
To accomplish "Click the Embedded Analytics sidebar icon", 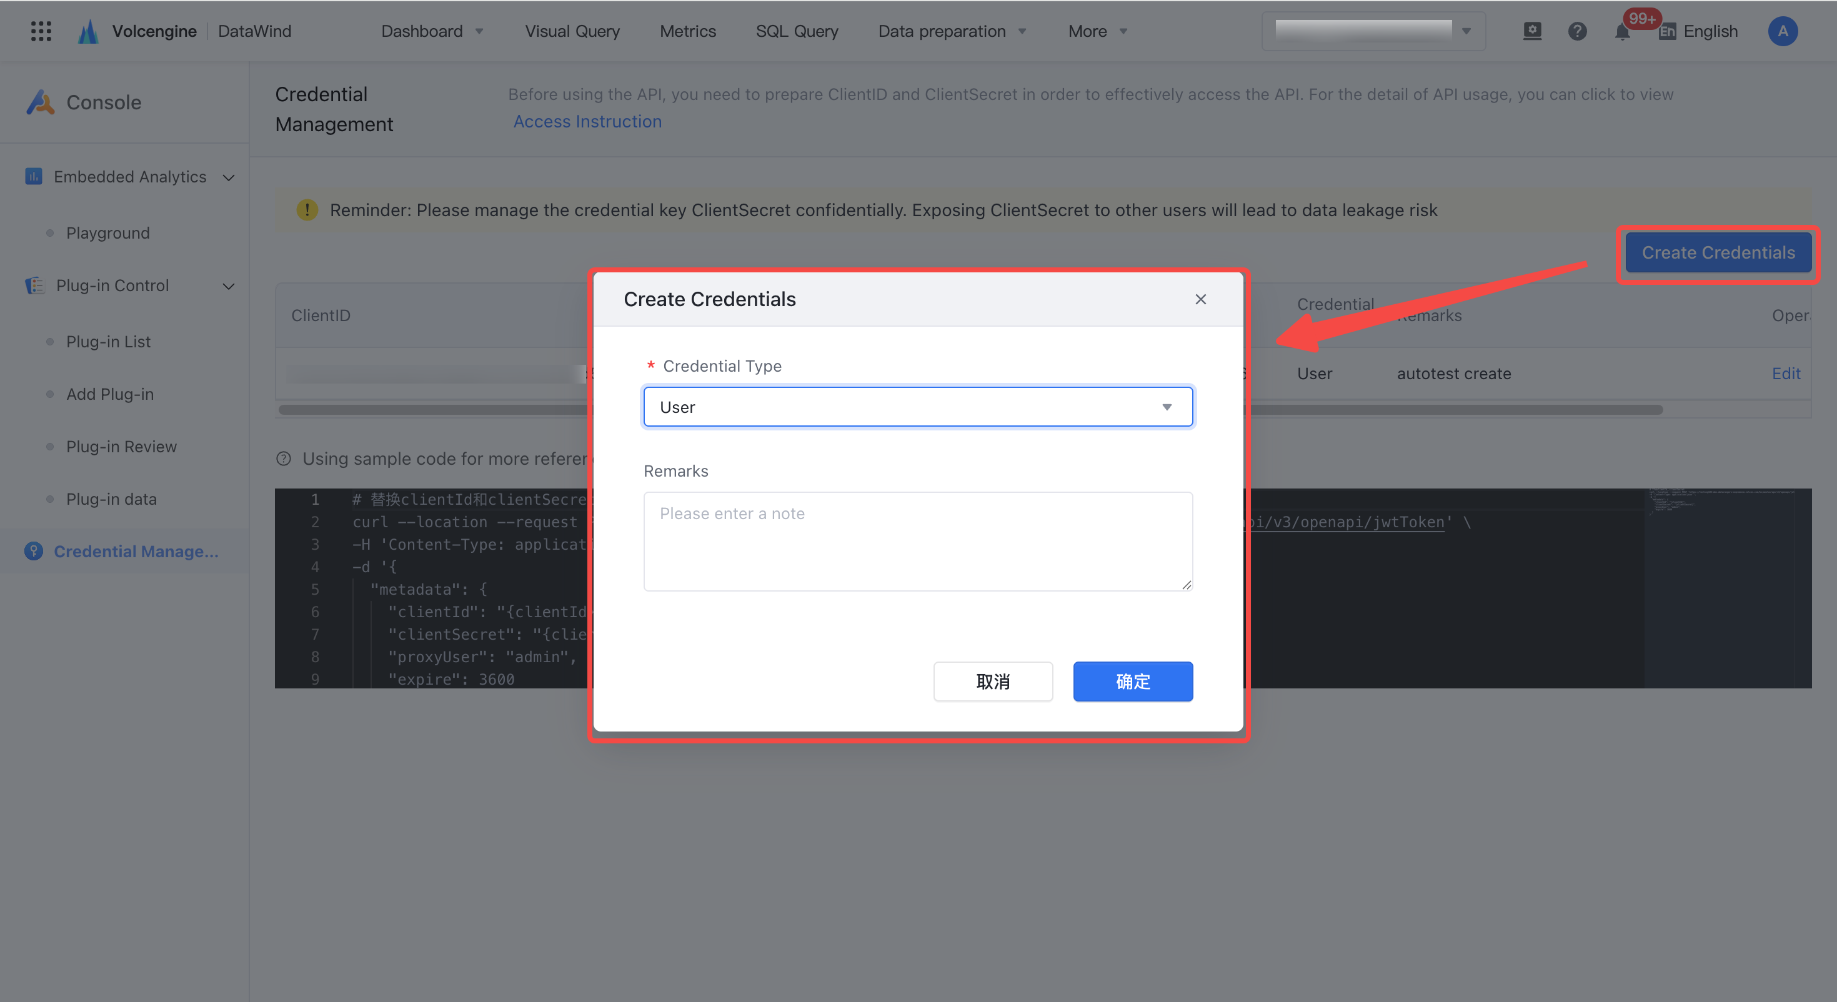I will [x=34, y=176].
